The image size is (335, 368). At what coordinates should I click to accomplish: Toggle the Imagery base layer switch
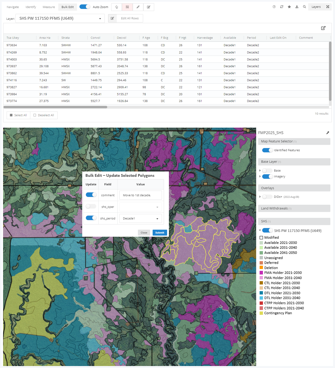[x=267, y=177]
